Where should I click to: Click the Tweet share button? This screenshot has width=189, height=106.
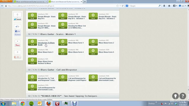point(18,19)
